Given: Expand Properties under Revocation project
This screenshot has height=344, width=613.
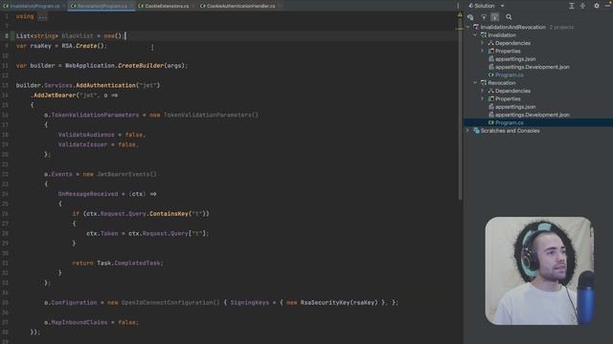Looking at the screenshot, I should tap(483, 99).
